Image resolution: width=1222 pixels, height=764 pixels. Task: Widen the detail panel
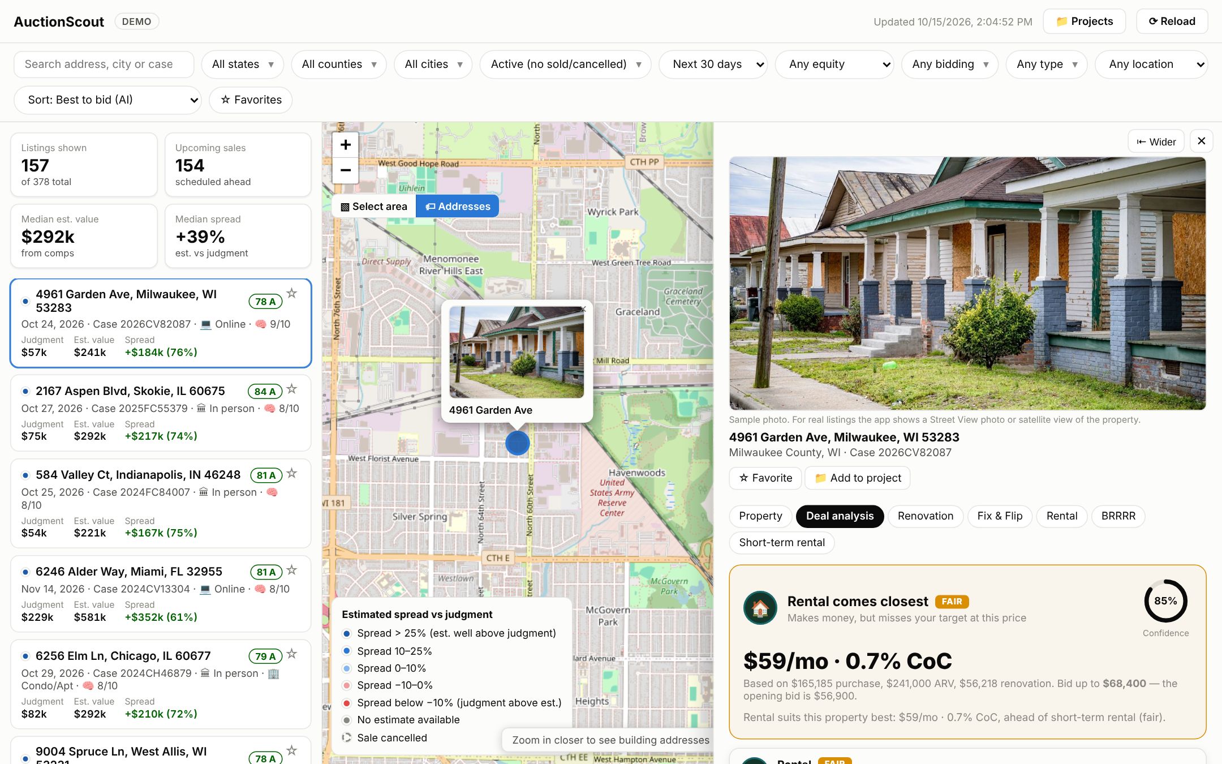(x=1156, y=141)
